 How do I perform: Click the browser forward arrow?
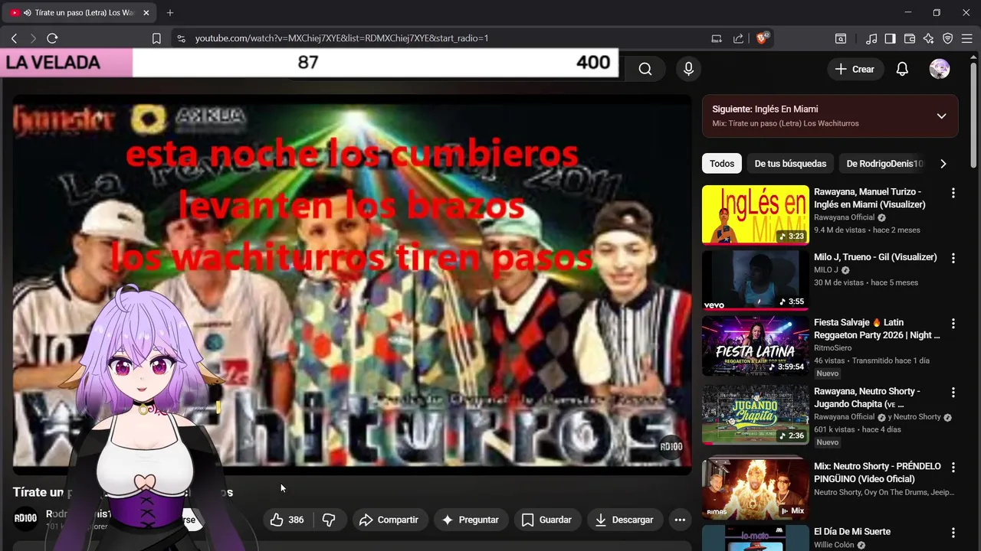(x=33, y=38)
